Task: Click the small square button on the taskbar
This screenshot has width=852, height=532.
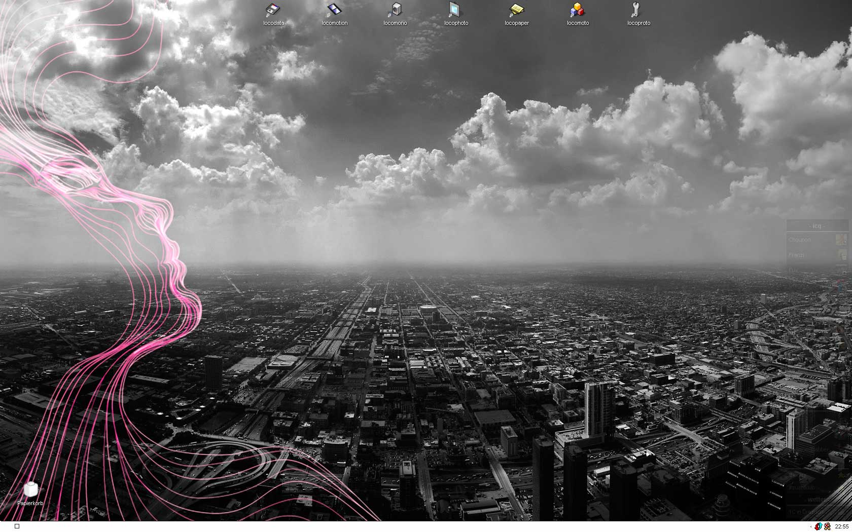Action: pyautogui.click(x=17, y=526)
